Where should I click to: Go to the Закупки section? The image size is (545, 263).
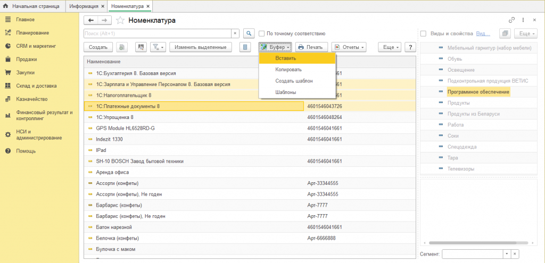tap(24, 72)
